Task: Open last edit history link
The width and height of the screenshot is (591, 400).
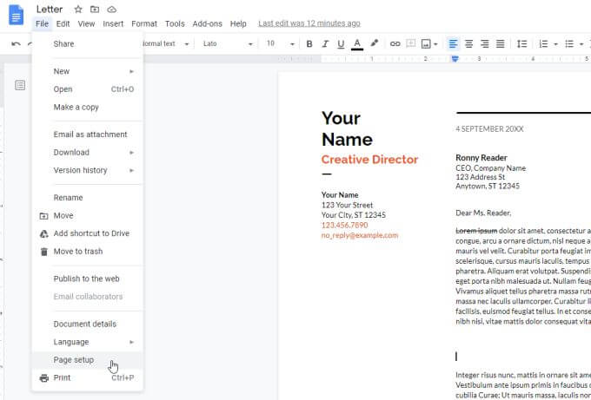Action: click(309, 23)
